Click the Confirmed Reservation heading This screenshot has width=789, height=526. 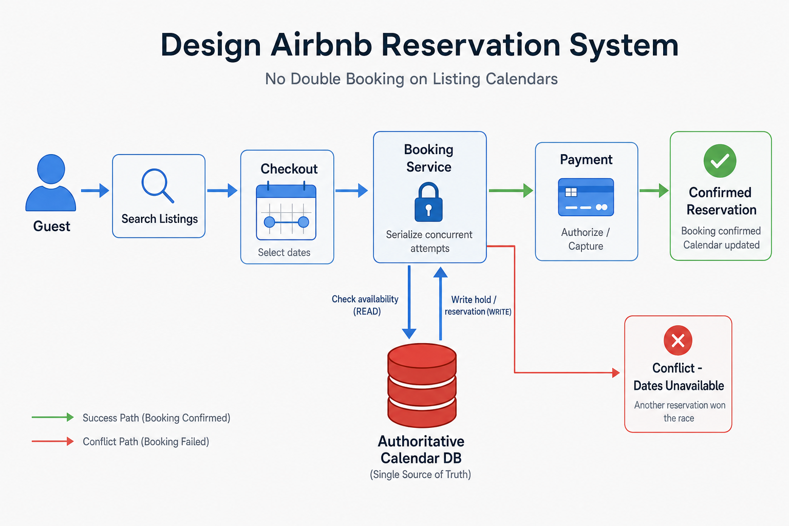pos(721,201)
